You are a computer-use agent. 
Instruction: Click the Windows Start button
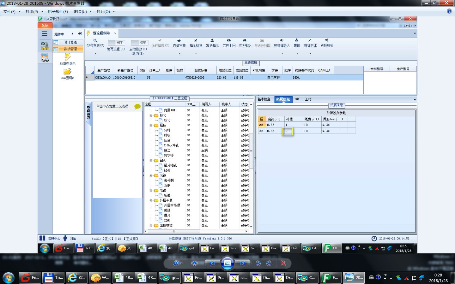click(8, 278)
